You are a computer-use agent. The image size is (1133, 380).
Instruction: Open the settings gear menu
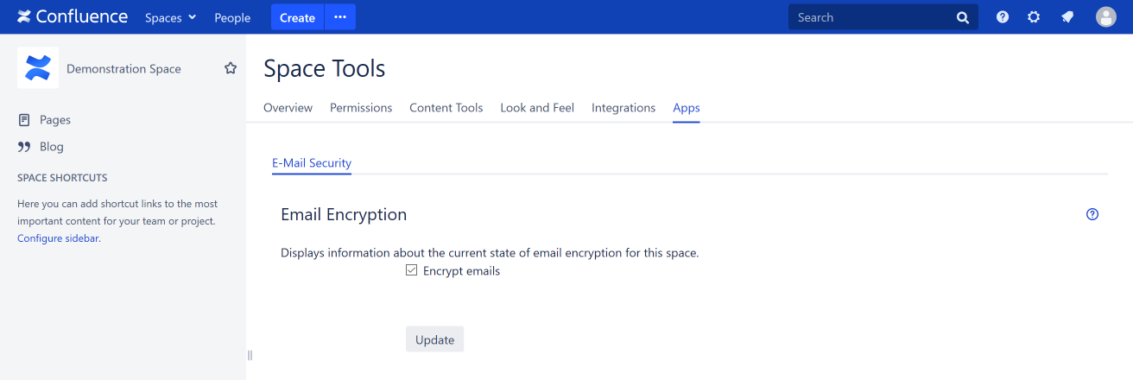1034,17
